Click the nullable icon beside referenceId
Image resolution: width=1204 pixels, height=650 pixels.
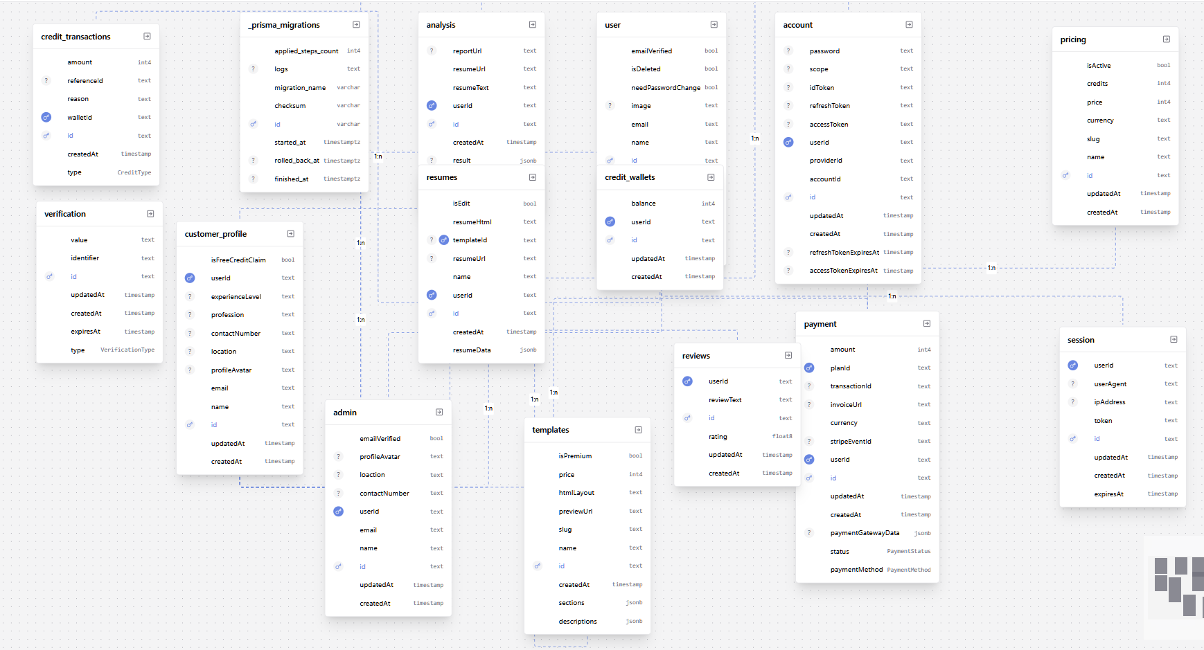(x=46, y=80)
